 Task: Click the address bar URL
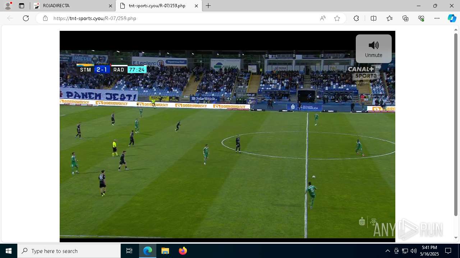click(95, 18)
